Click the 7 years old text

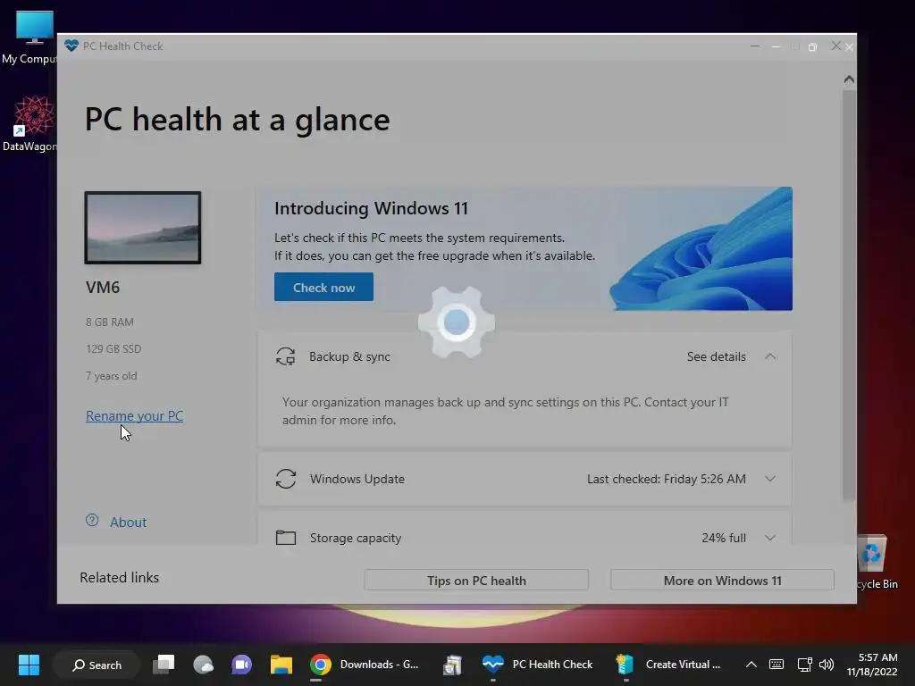click(x=111, y=376)
